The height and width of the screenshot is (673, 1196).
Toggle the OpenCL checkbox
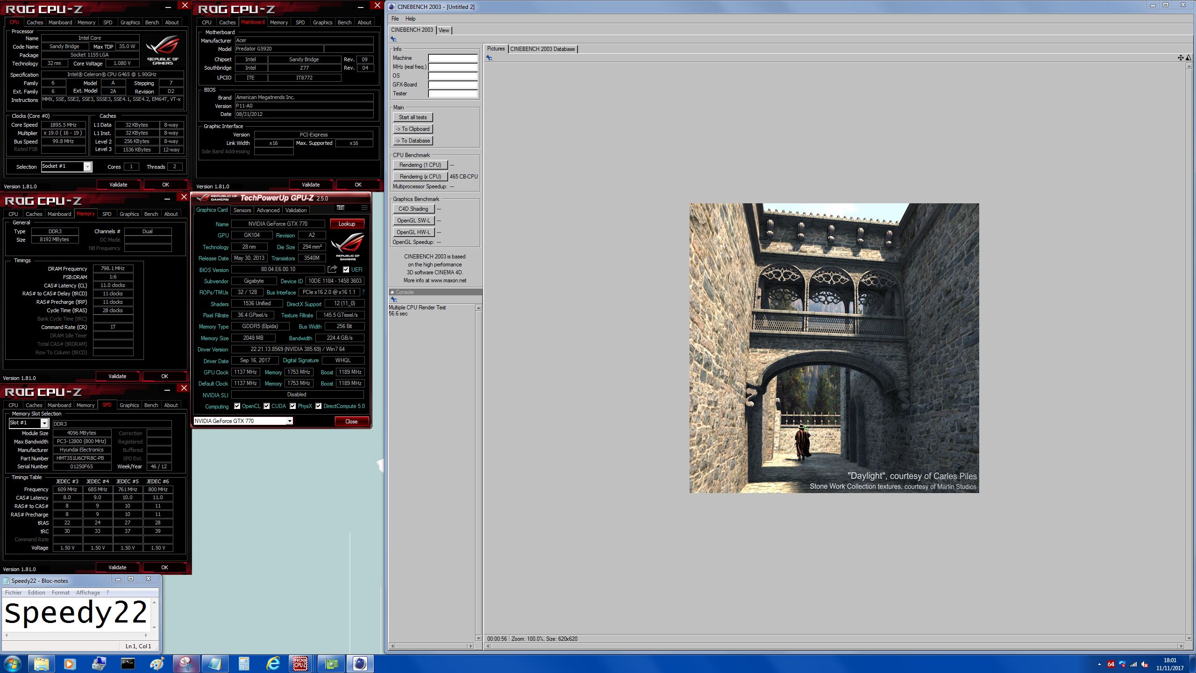coord(237,406)
